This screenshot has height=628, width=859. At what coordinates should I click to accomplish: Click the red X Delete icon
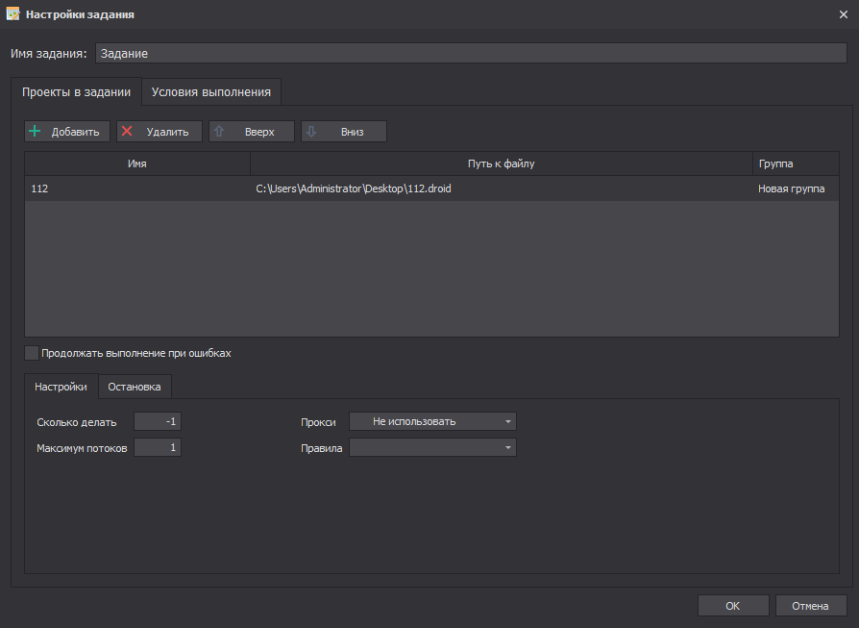[127, 132]
